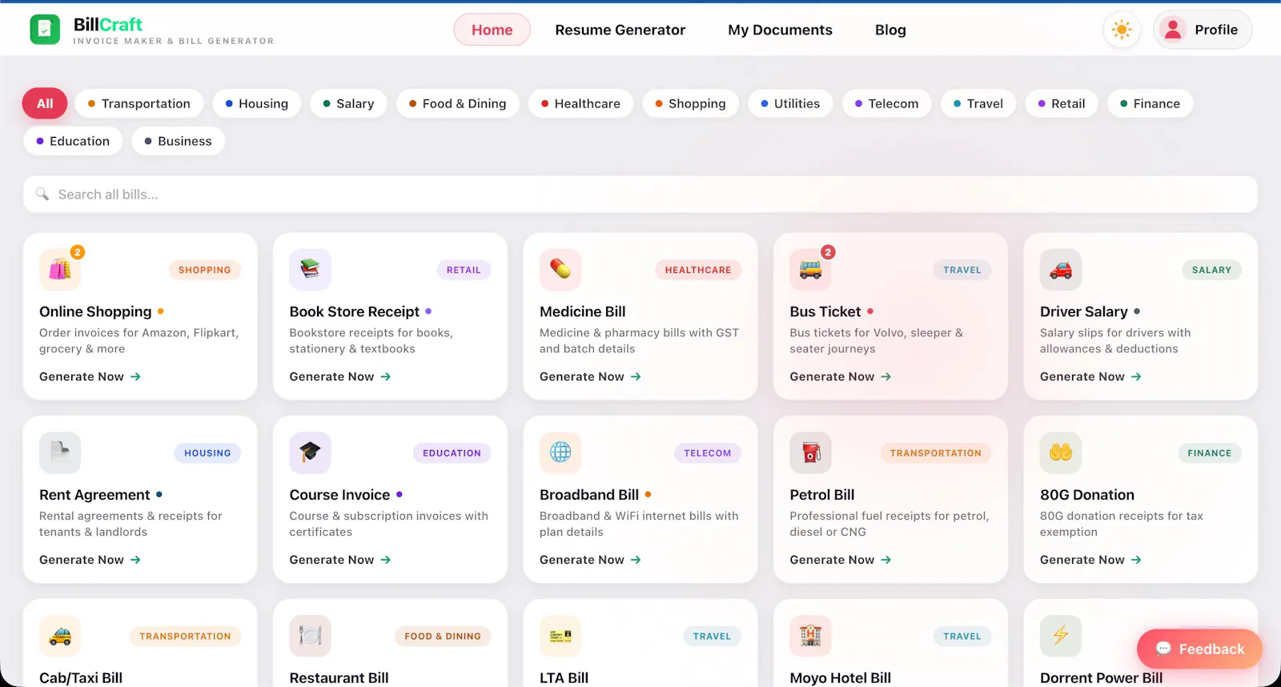Click the Driver Salary car icon
1281x687 pixels.
pos(1061,270)
